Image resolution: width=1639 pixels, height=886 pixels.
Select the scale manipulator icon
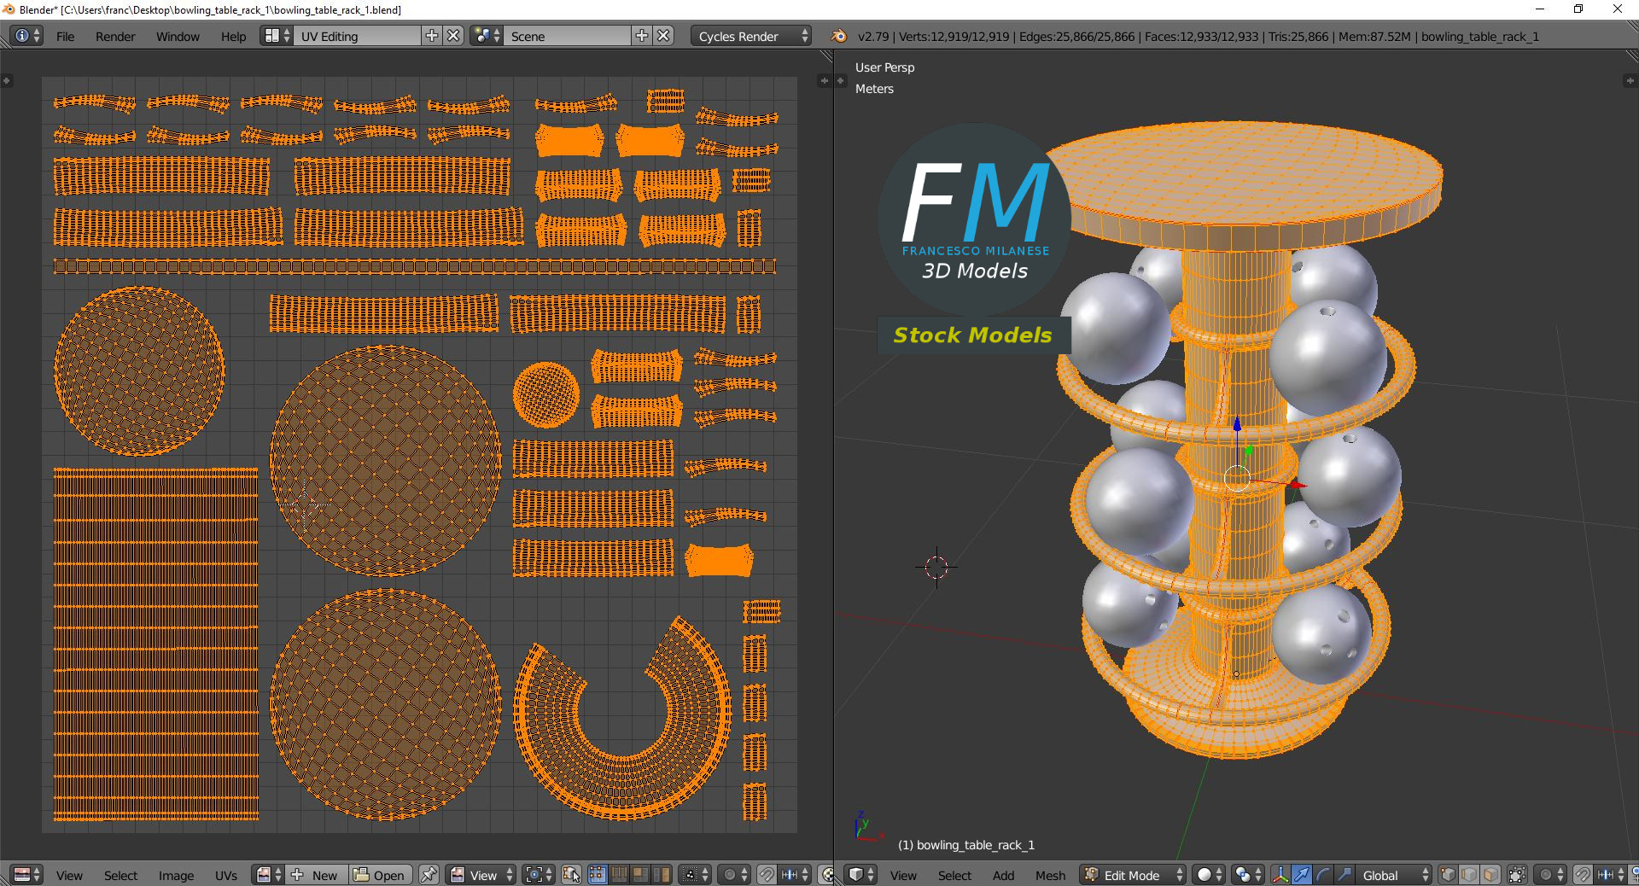1344,875
